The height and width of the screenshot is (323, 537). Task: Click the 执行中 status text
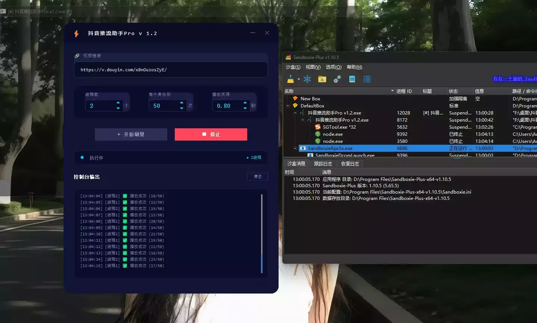96,158
